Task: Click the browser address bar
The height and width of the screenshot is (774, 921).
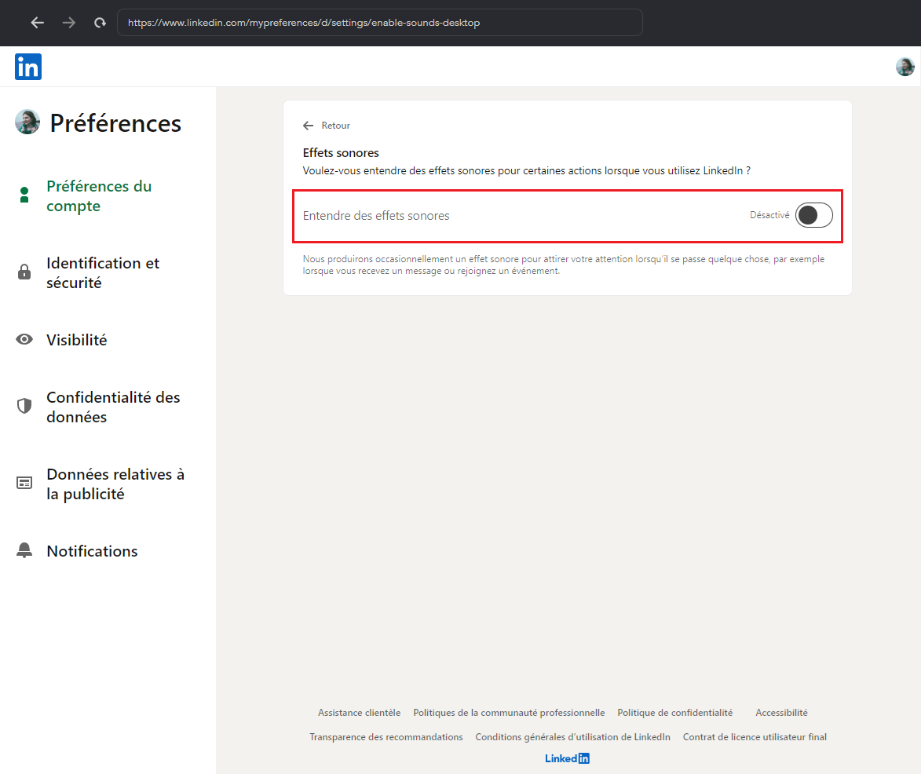Action: (380, 23)
